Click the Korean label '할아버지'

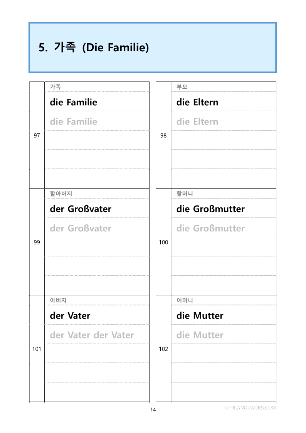[x=61, y=194]
